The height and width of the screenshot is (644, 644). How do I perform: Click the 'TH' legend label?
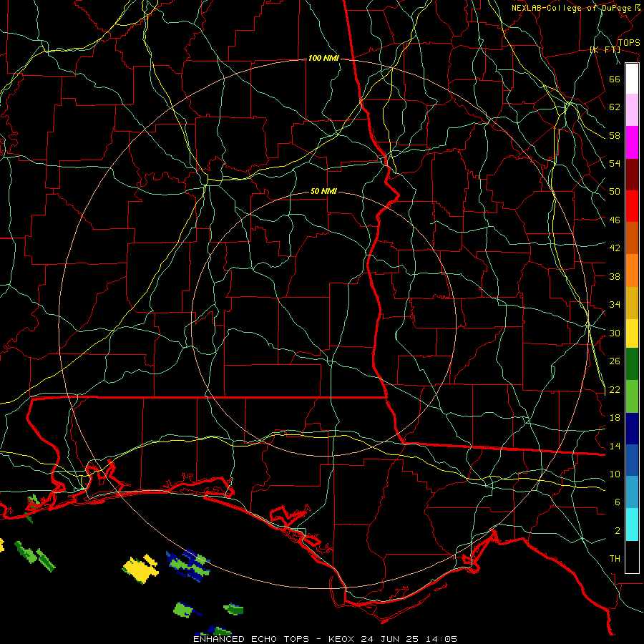click(615, 559)
